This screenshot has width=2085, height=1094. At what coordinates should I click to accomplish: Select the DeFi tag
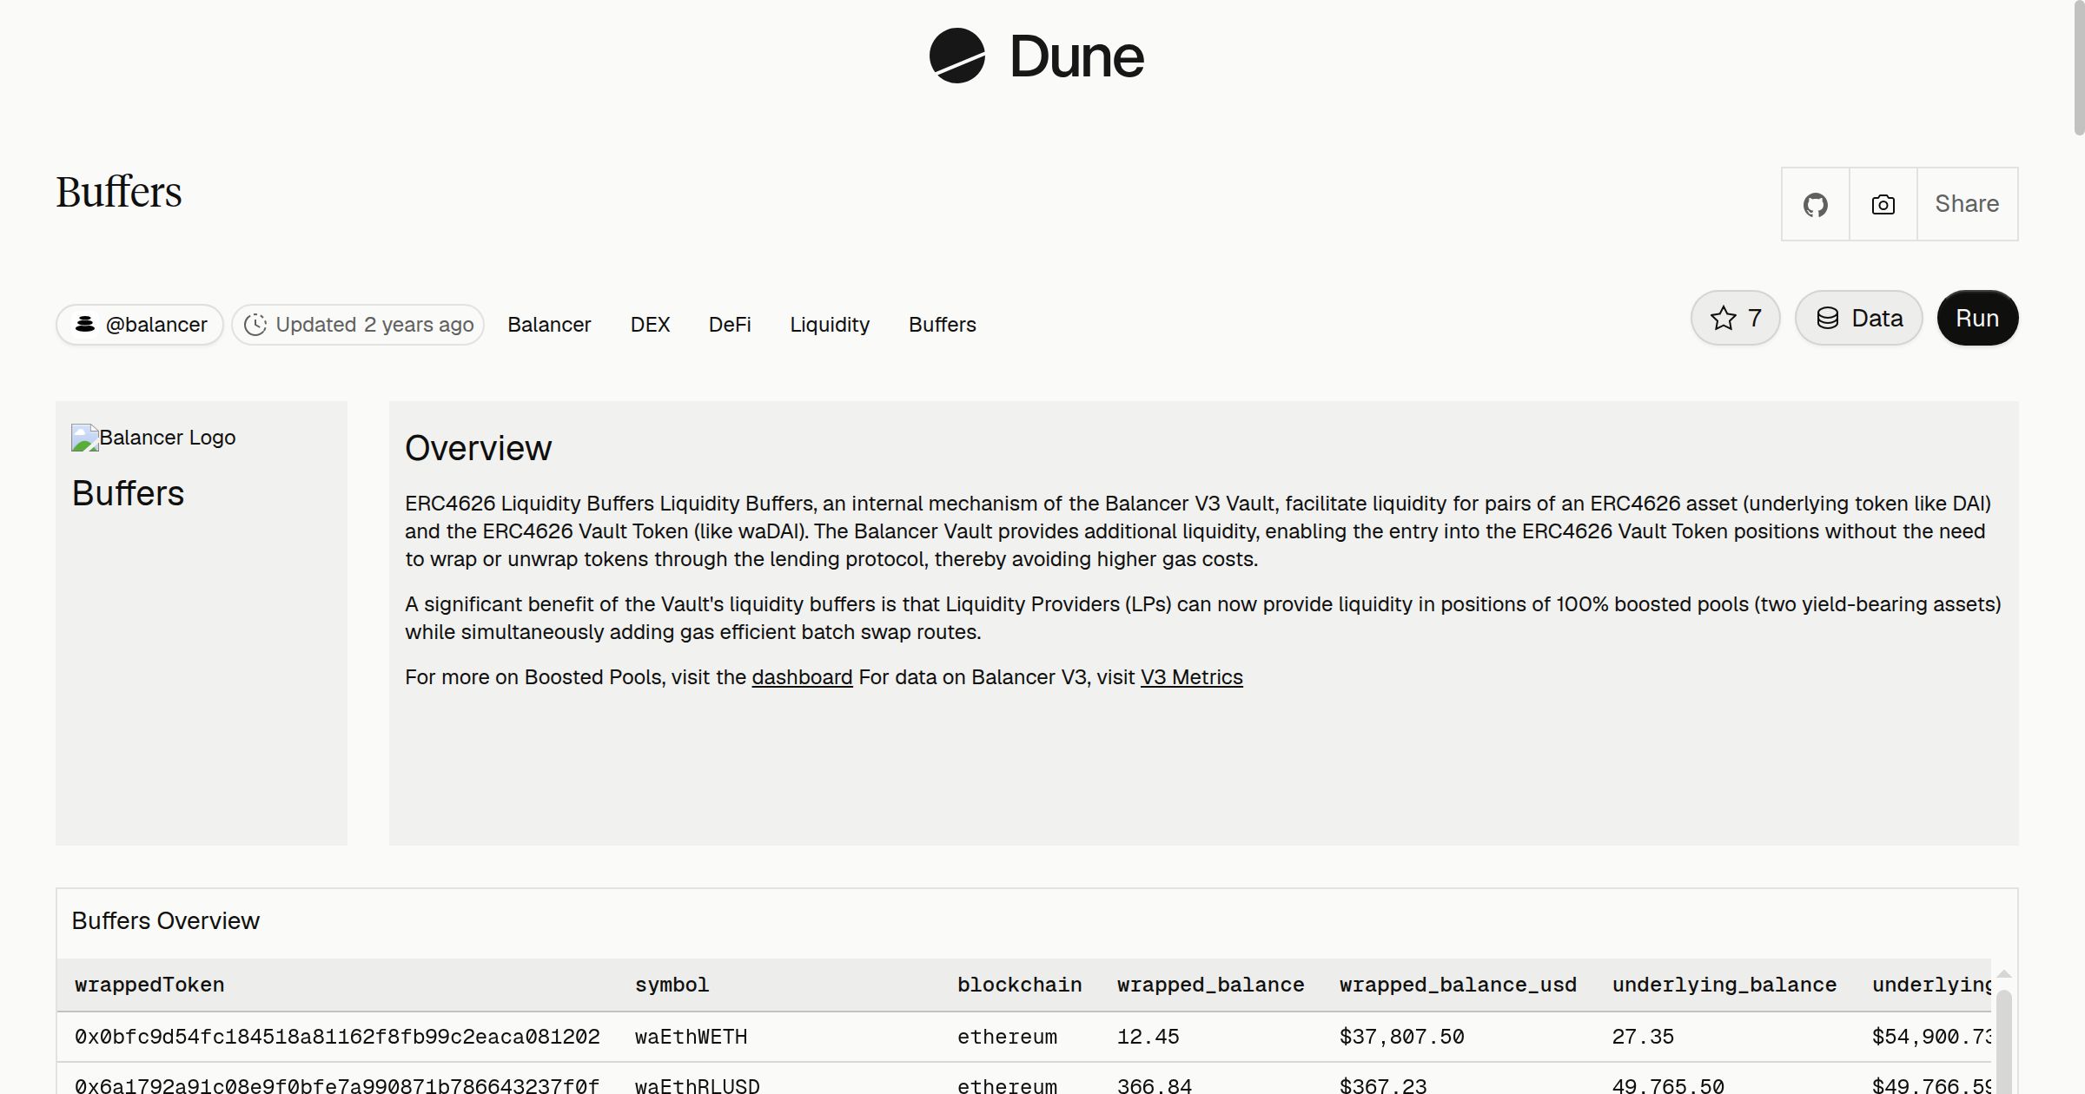coord(730,325)
